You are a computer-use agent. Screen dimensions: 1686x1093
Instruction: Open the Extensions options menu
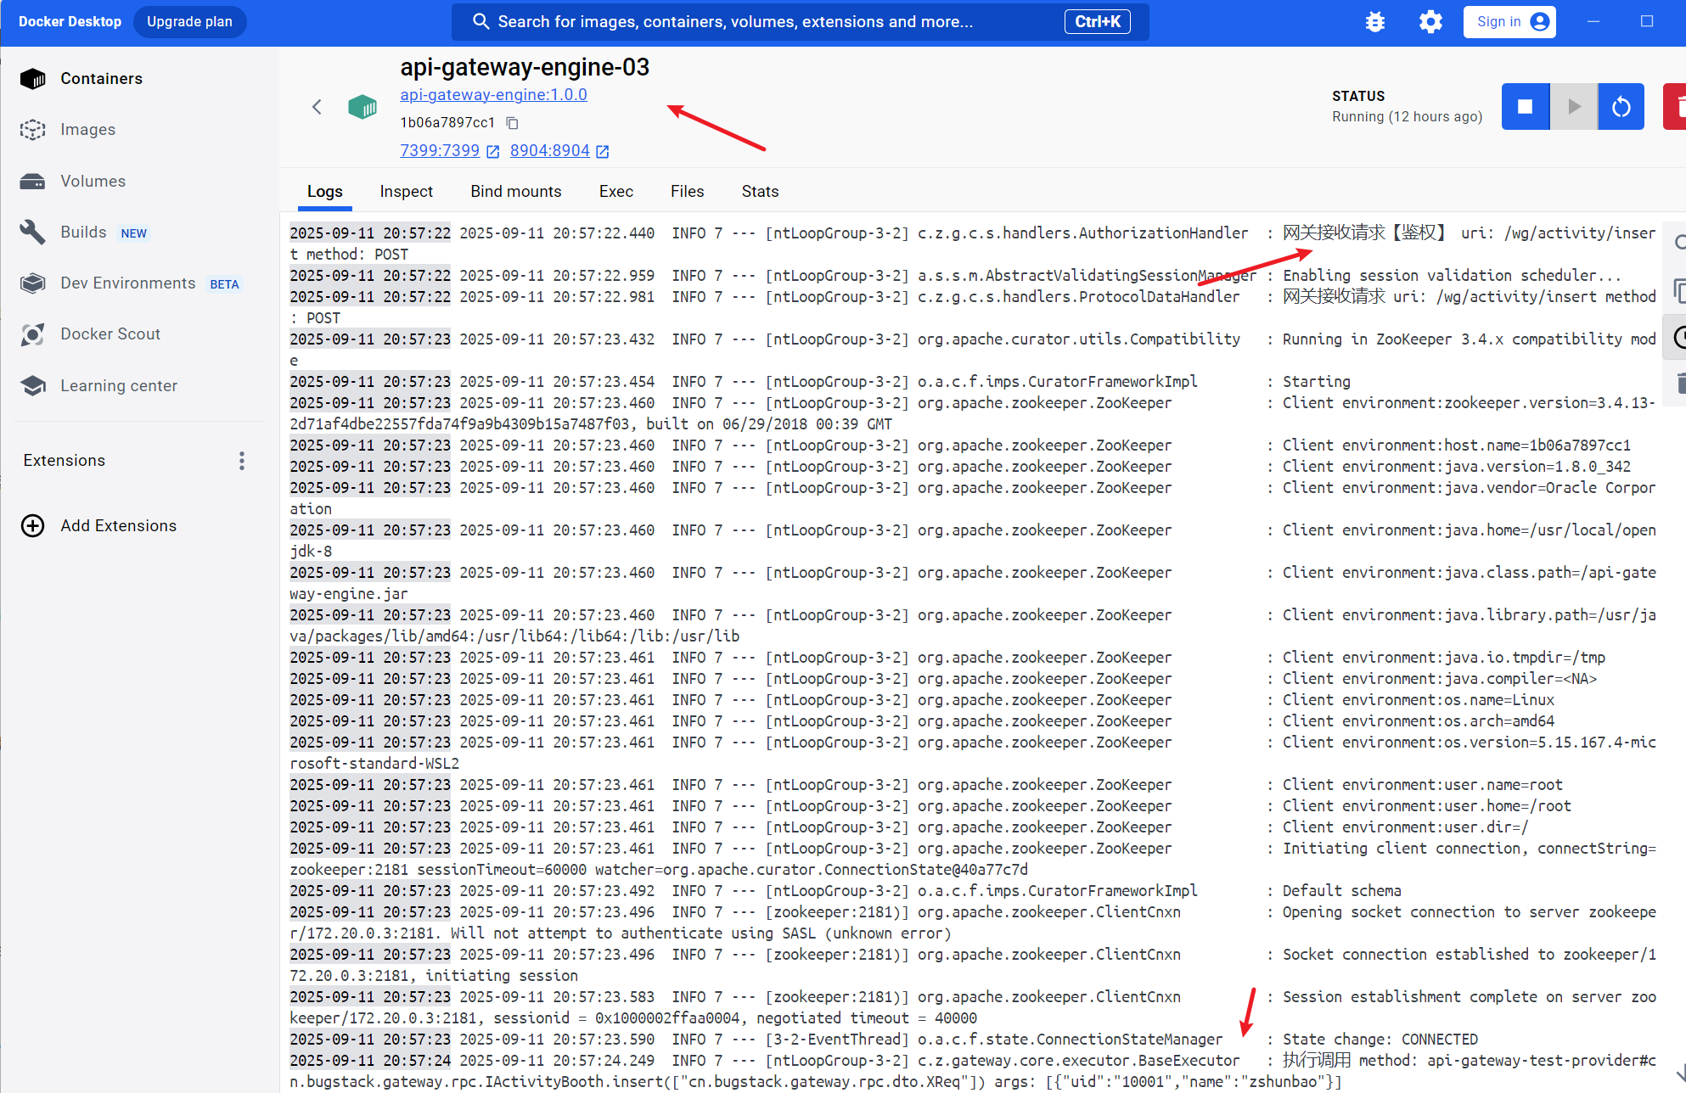click(242, 461)
